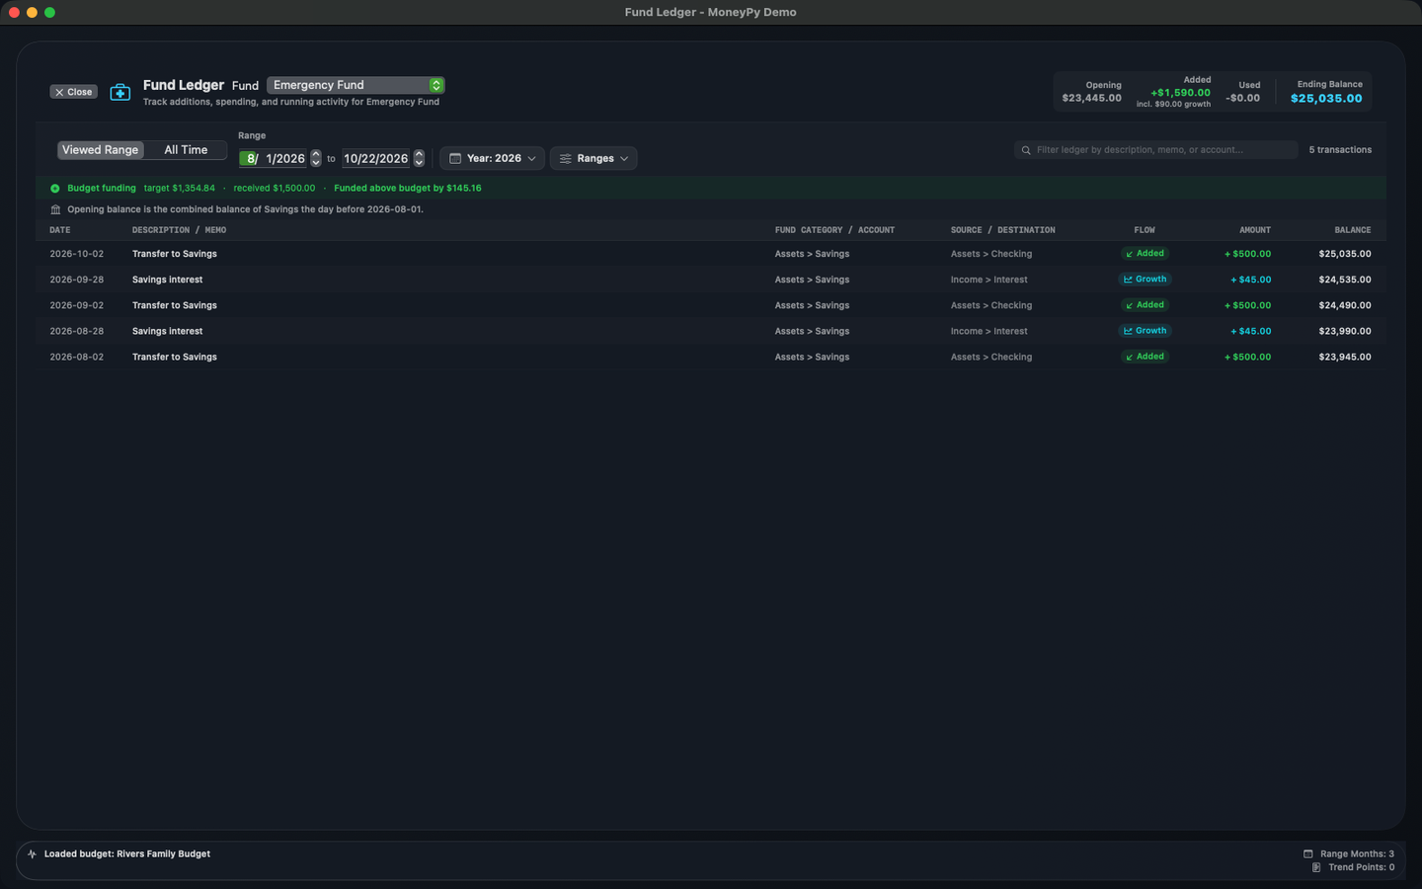This screenshot has height=889, width=1422.
Task: Select the 2026-09-28 Savings interest description
Action: click(x=167, y=280)
